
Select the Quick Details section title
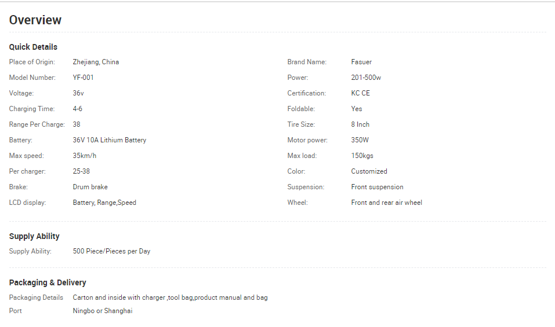pyautogui.click(x=33, y=47)
